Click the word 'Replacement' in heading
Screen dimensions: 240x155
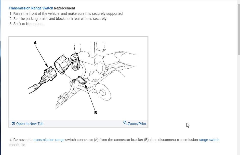tap(65, 8)
